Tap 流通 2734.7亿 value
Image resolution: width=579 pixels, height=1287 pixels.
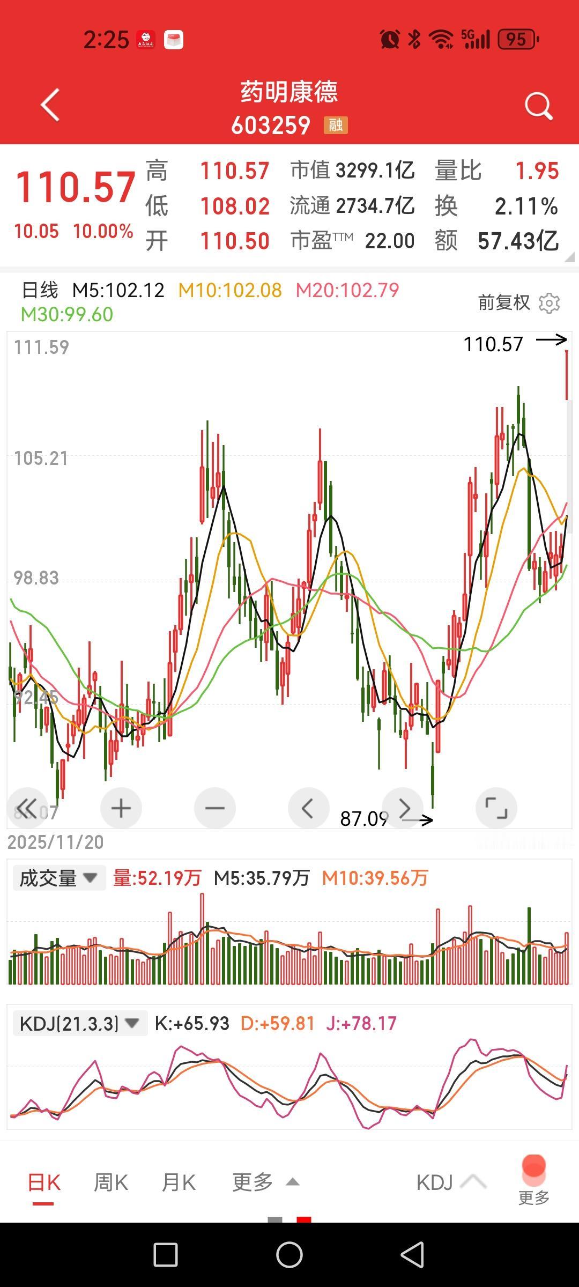pos(375,206)
